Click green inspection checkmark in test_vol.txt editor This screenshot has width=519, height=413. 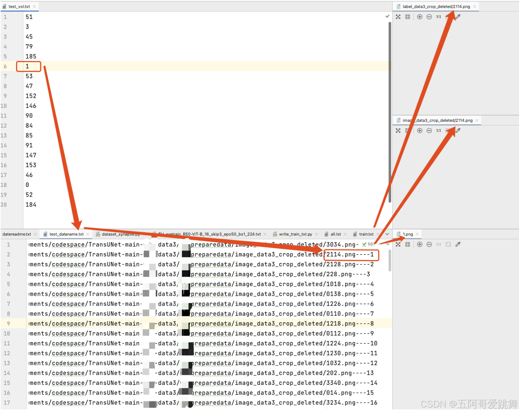pos(387,16)
